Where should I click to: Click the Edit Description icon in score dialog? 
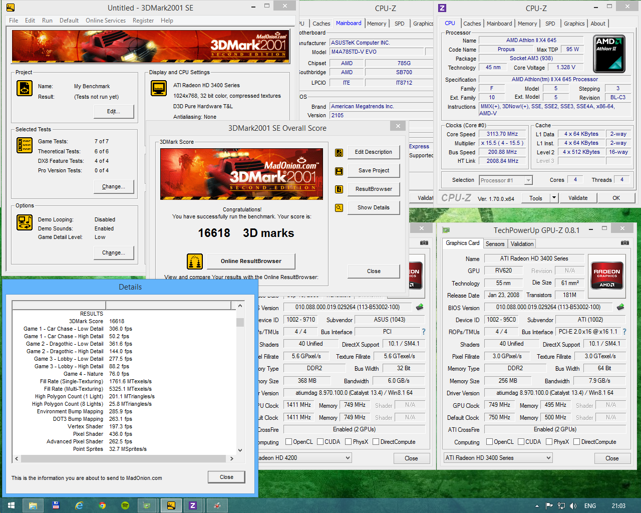pos(339,152)
